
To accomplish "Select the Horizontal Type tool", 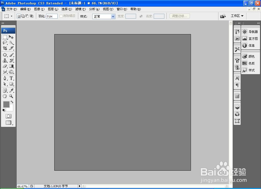I will (11, 78).
